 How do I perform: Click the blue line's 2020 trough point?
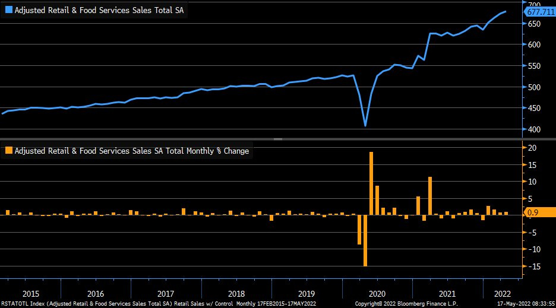[365, 125]
